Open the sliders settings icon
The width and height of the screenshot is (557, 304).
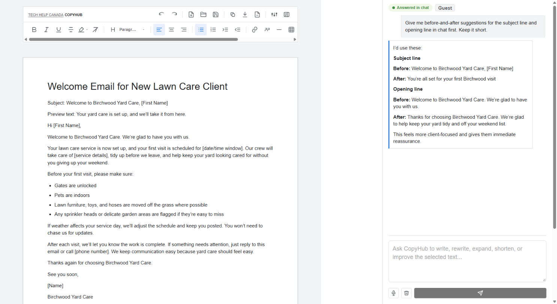(x=274, y=15)
